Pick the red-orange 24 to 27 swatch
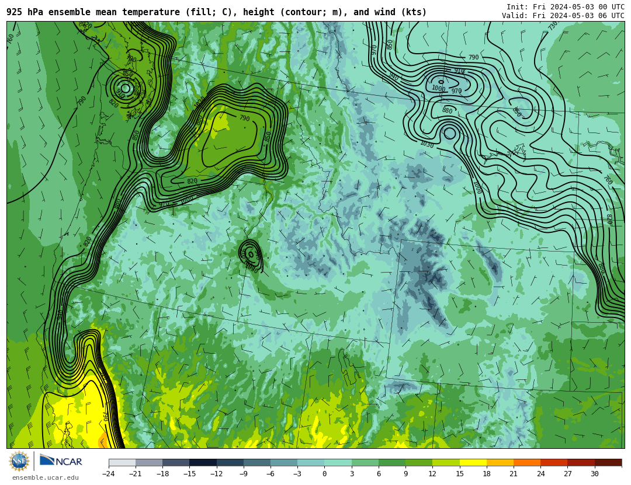Screen dimensions: 631x485 [554, 462]
